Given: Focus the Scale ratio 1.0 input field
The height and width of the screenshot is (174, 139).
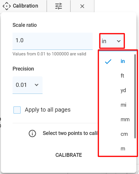Looking at the screenshot, I should click(52, 41).
